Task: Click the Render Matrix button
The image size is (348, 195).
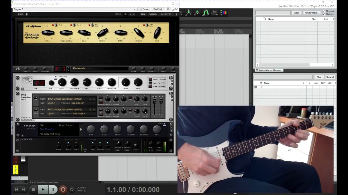Action: click(312, 13)
